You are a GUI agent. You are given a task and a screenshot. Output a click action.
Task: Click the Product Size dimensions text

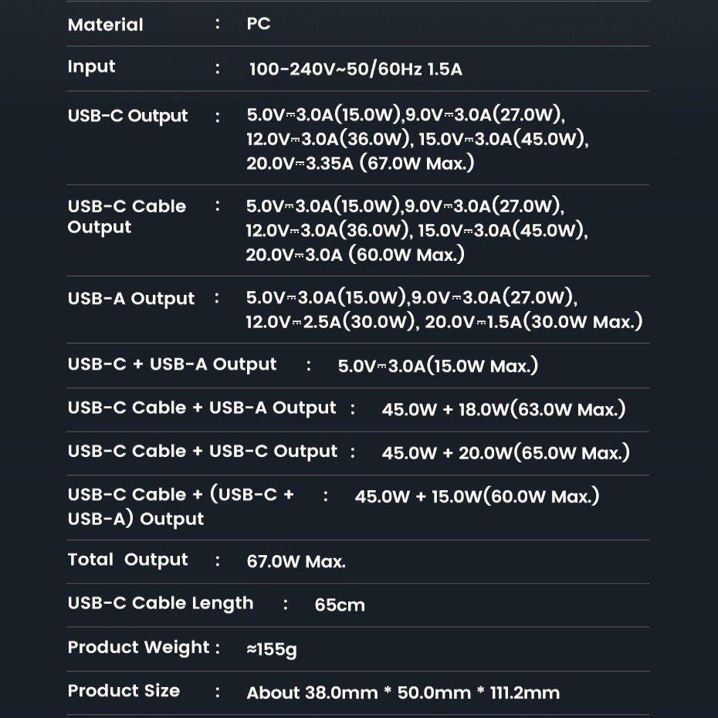[402, 693]
